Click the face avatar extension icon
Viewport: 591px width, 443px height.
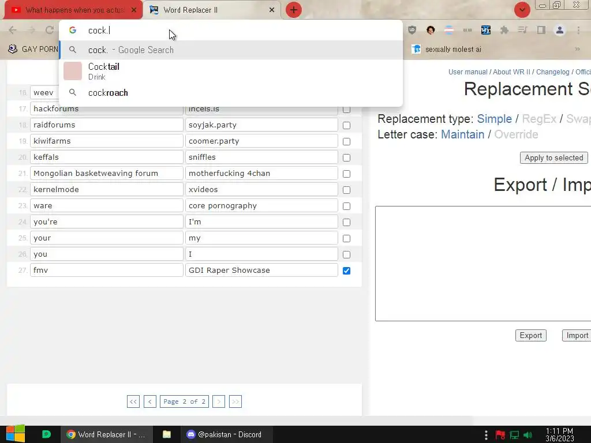431,30
